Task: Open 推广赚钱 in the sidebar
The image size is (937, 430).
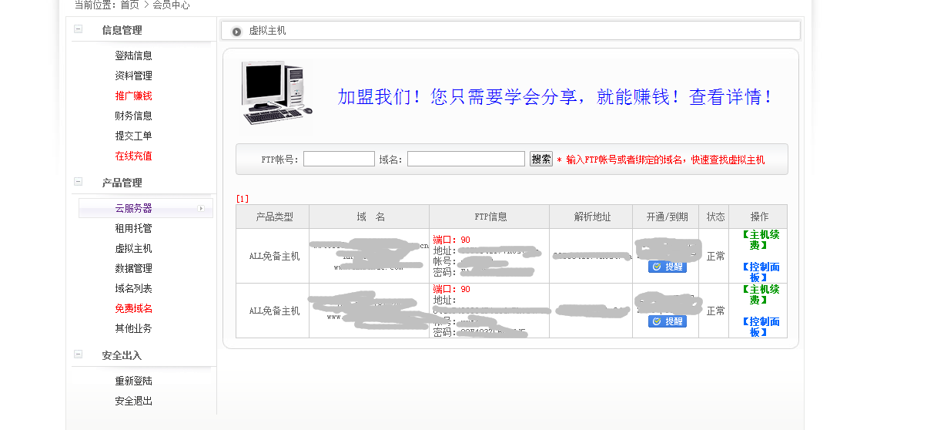Action: click(133, 96)
